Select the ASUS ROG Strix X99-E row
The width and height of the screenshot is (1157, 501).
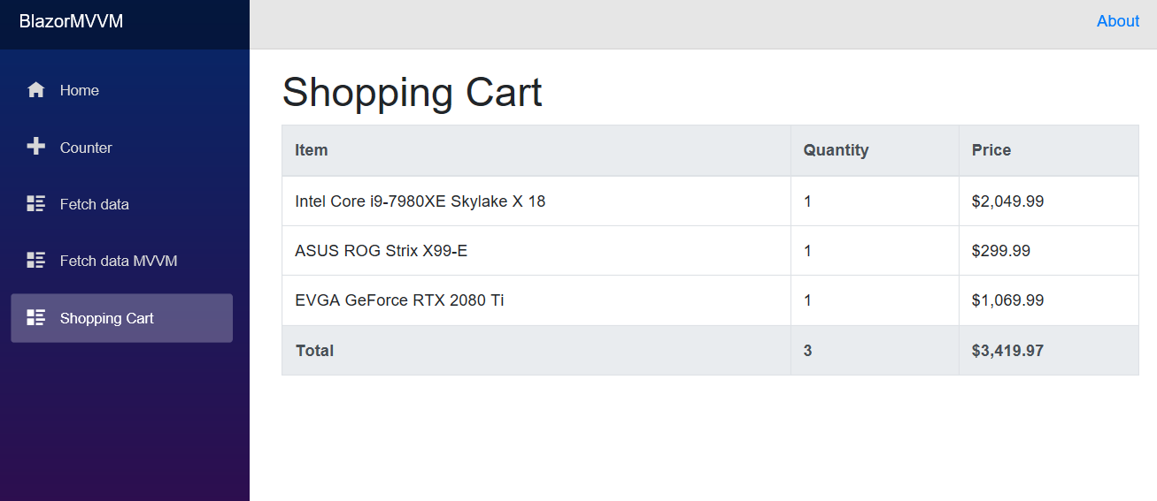tap(382, 251)
